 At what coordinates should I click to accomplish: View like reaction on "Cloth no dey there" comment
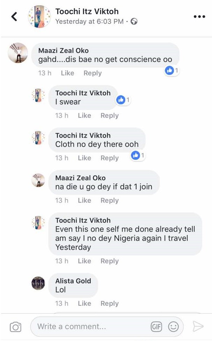pos(138,155)
